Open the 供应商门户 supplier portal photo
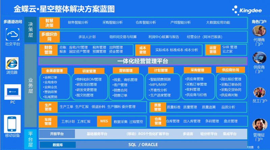 click(x=259, y=58)
